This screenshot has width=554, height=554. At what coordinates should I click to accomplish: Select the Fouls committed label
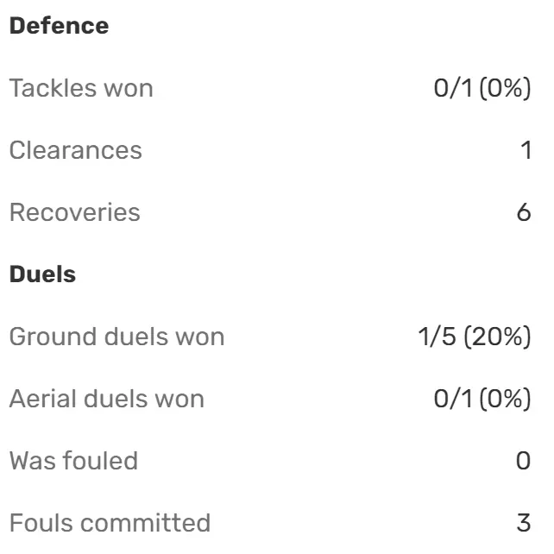[110, 523]
